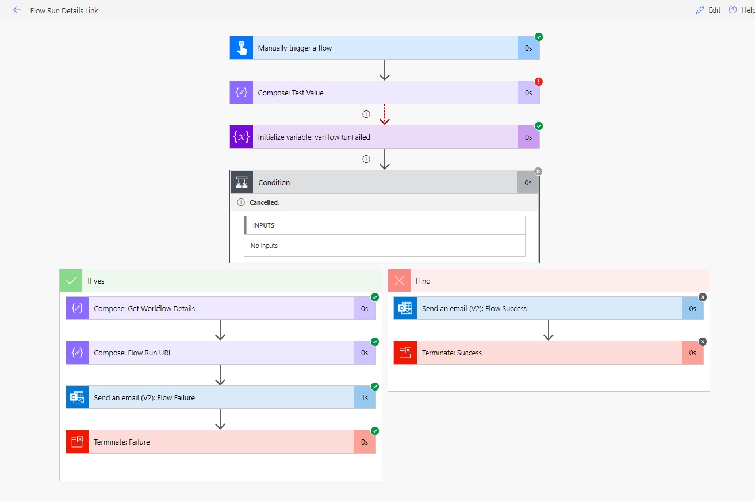
Task: Click the back arrow beside Flow Run Details Link
Action: 17,10
